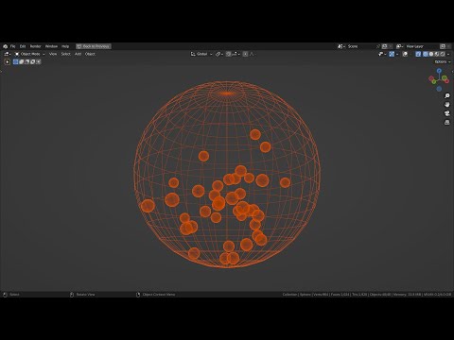Switch to wireframe viewport shading
This screenshot has height=340, width=454.
(x=426, y=54)
